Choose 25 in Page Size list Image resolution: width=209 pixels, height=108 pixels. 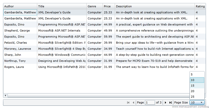197,97
